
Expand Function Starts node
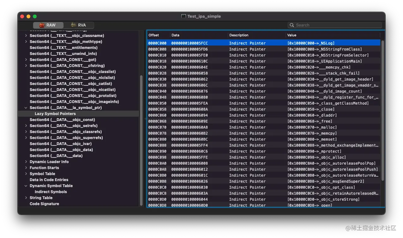pyautogui.click(x=26, y=168)
